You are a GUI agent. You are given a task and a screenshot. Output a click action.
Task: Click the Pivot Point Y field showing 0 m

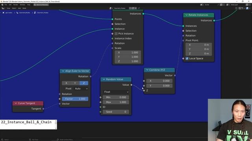coord(198,49)
